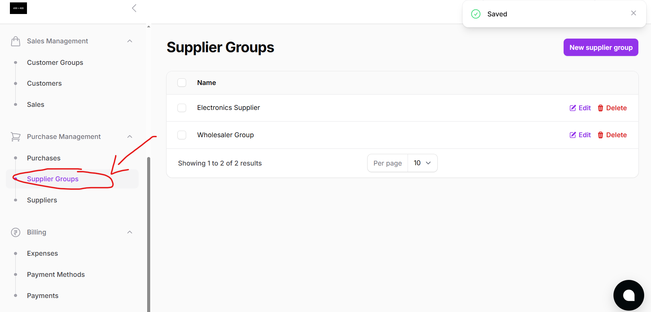This screenshot has width=651, height=312.
Task: Open the Suppliers menu item
Action: point(42,200)
